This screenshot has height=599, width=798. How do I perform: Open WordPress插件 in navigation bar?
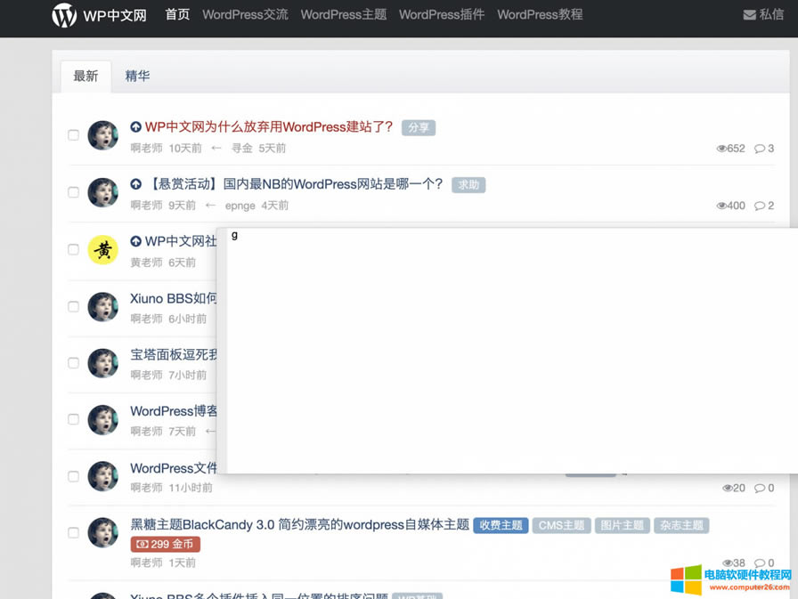pos(442,15)
